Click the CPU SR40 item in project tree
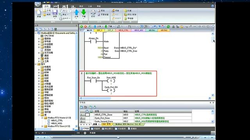250x140 pixels. [x=49, y=36]
